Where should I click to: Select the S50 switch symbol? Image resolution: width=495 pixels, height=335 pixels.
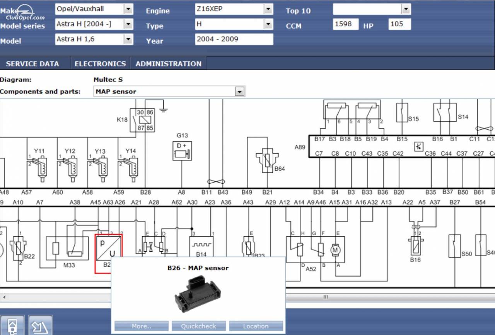tap(454, 246)
